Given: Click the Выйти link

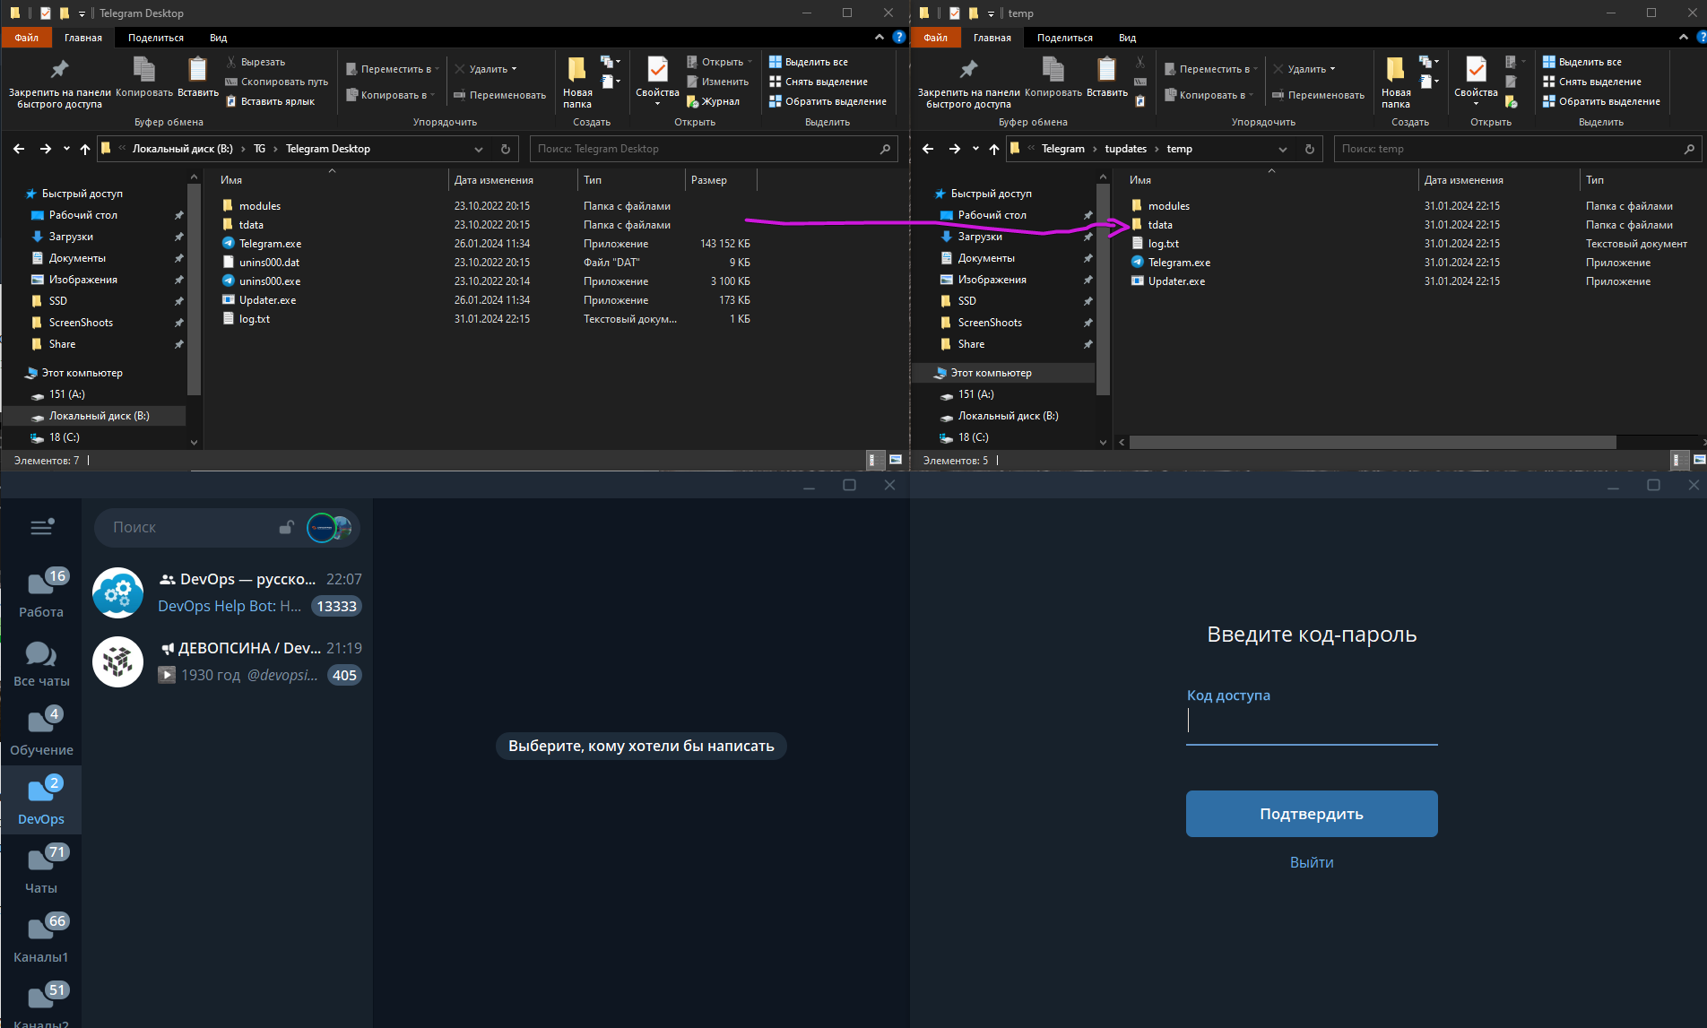Looking at the screenshot, I should coord(1312,862).
